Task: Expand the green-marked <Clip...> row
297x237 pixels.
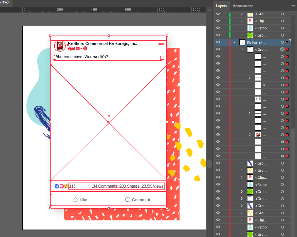Action: [242, 21]
